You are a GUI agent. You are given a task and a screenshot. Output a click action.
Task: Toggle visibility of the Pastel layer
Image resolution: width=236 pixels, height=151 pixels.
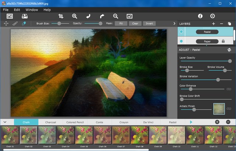pos(181,32)
